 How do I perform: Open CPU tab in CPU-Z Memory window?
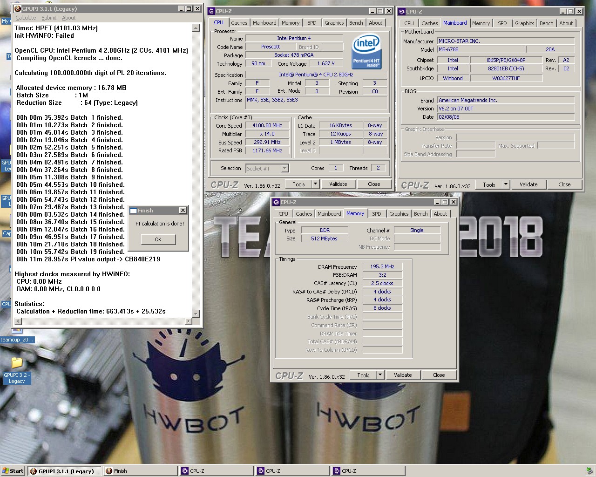click(x=284, y=214)
